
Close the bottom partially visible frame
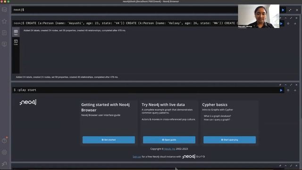click(296, 166)
